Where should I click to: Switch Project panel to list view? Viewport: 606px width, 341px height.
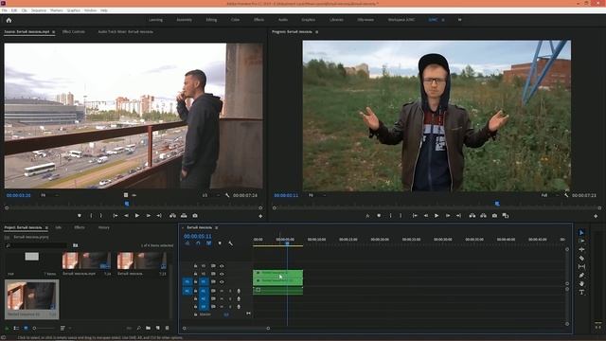16,328
